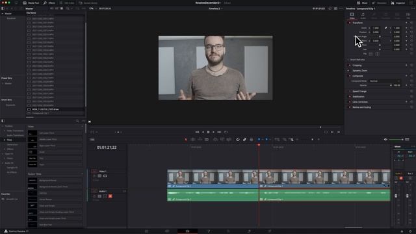Viewport: 416px width, 234px height.
Task: Click the Detail Zoom icon
Action: 284,140
